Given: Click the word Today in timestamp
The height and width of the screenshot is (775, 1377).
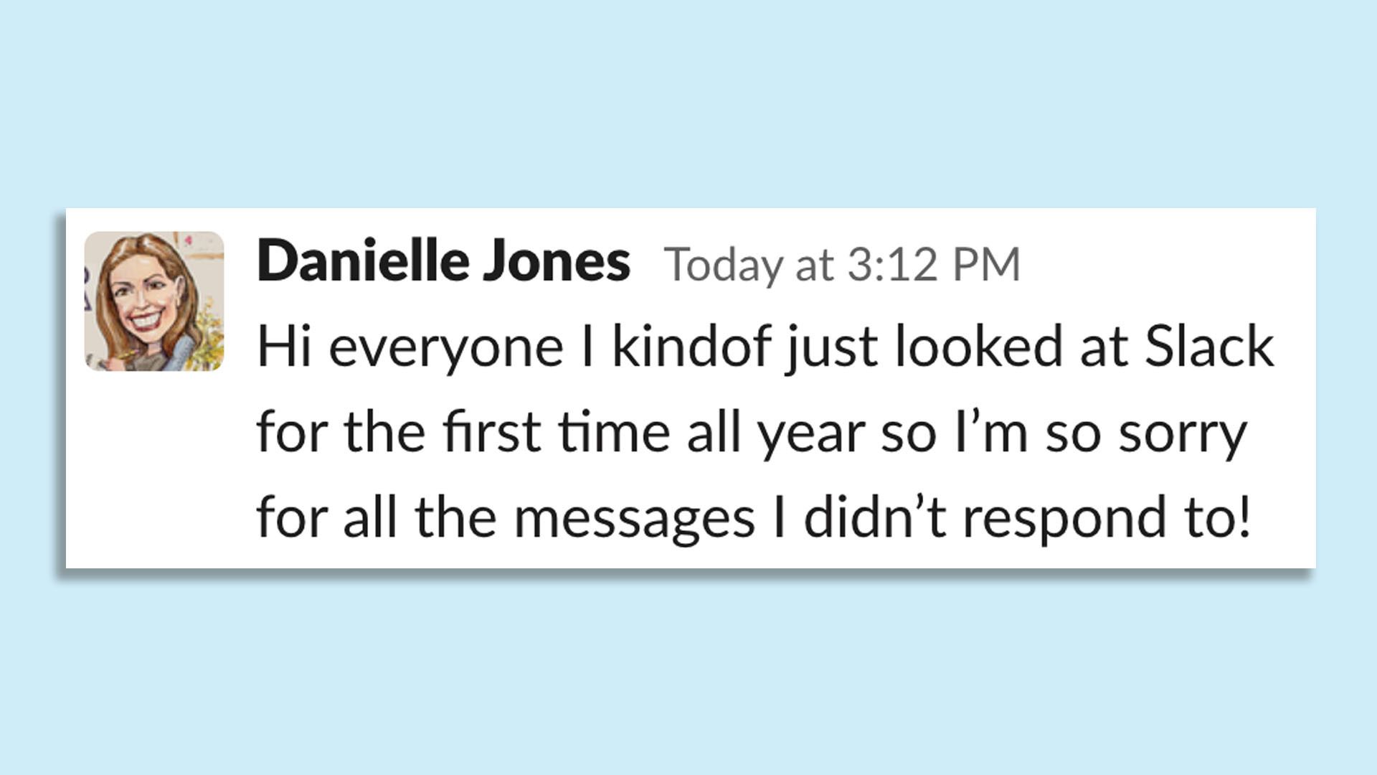Looking at the screenshot, I should (724, 265).
